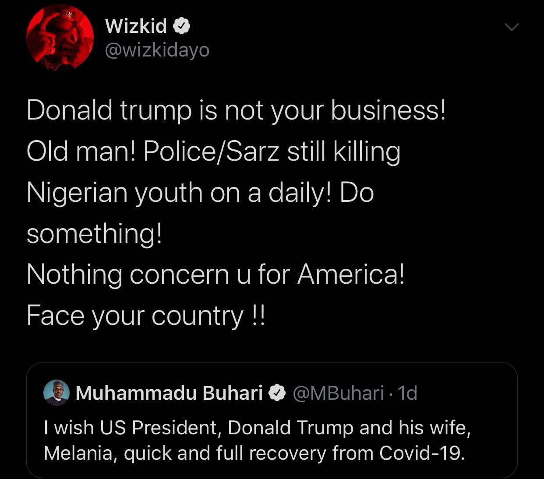Select the line 'Donald trump is not your business!'
Viewport: 544px width, 479px height.
point(236,110)
